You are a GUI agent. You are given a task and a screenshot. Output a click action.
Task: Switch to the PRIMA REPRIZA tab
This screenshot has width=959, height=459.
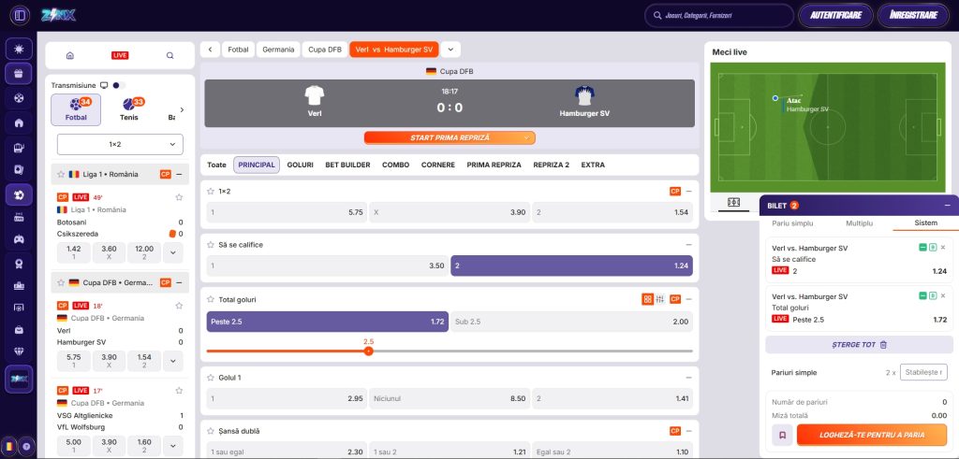tap(494, 165)
